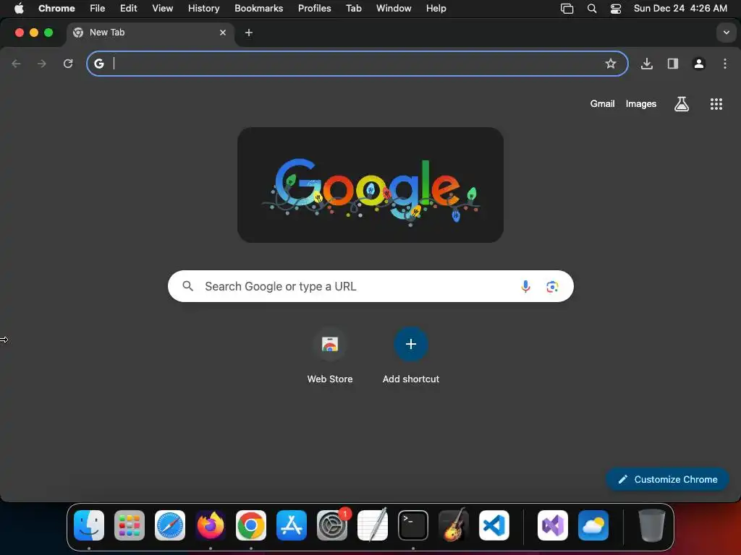Screen dimensions: 741x555
Task: Search by image with Google Lens
Action: click(552, 286)
